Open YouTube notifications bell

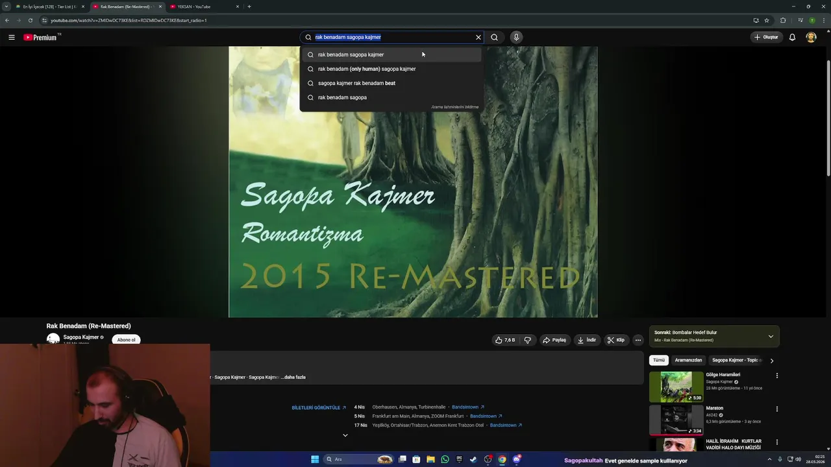pos(792,37)
